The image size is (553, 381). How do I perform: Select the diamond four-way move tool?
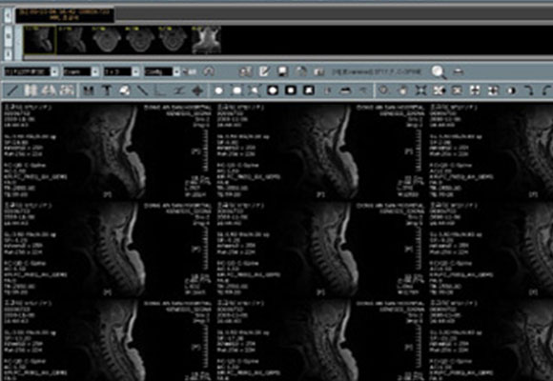pyautogui.click(x=197, y=90)
